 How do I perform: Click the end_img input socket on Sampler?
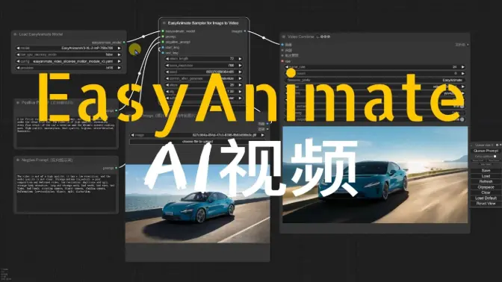[x=163, y=53]
